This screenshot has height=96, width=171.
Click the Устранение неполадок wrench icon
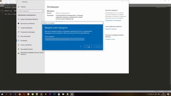point(18,32)
